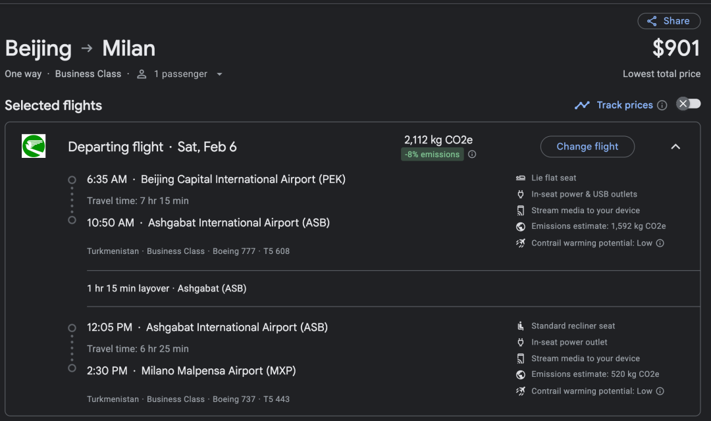Open first Contrail warming potential info icon
Image resolution: width=711 pixels, height=421 pixels.
660,243
